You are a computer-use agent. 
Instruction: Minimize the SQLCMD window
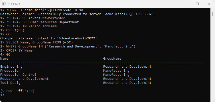pos(186,4)
